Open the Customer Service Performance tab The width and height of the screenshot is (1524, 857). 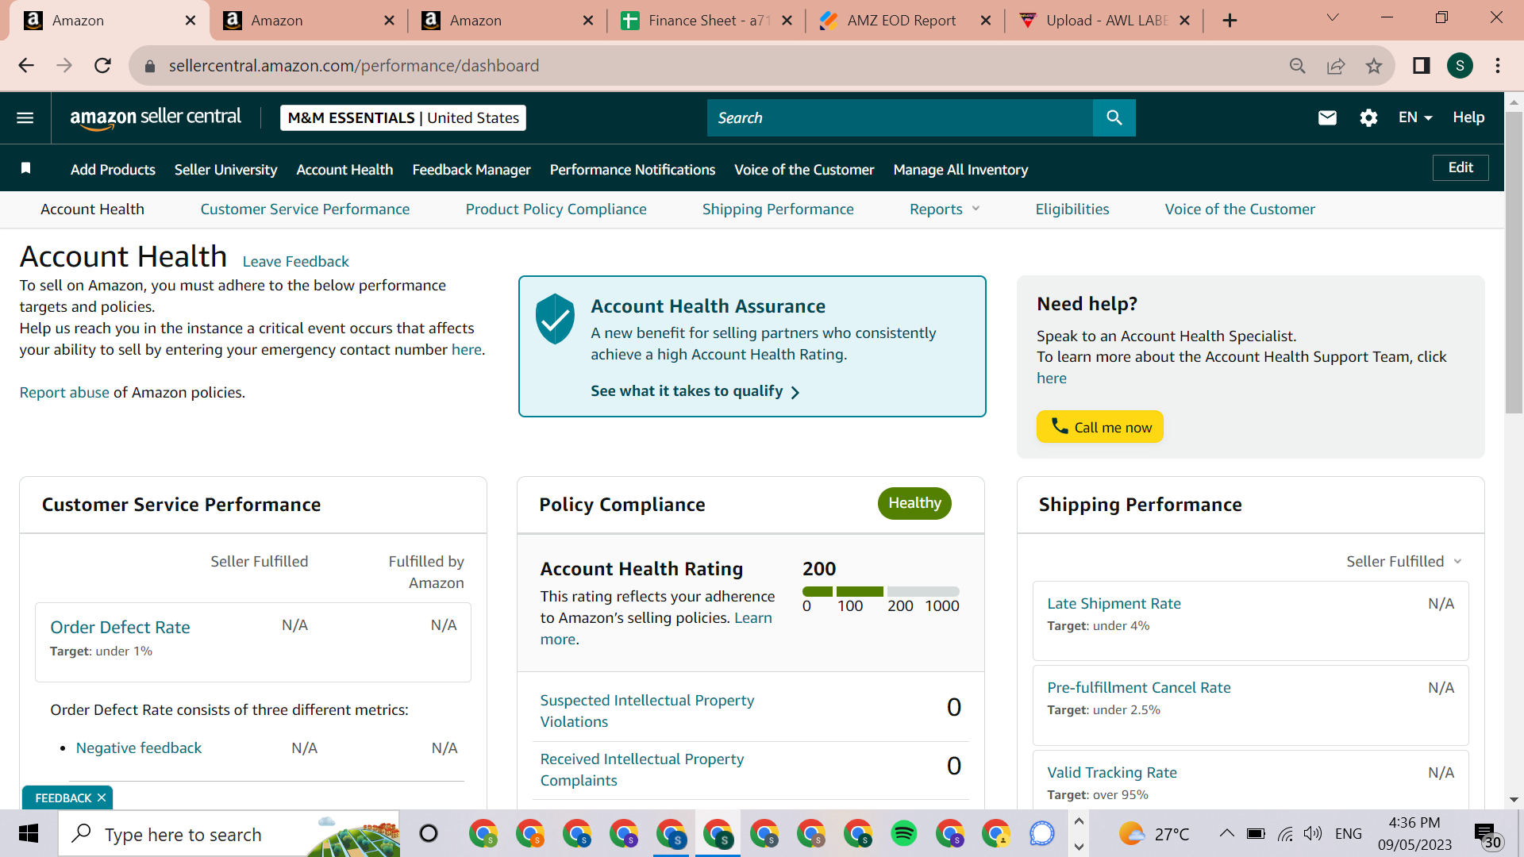(305, 209)
